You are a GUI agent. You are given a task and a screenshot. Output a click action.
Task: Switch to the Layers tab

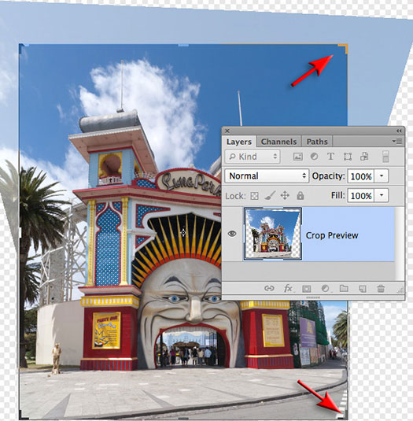pyautogui.click(x=239, y=142)
